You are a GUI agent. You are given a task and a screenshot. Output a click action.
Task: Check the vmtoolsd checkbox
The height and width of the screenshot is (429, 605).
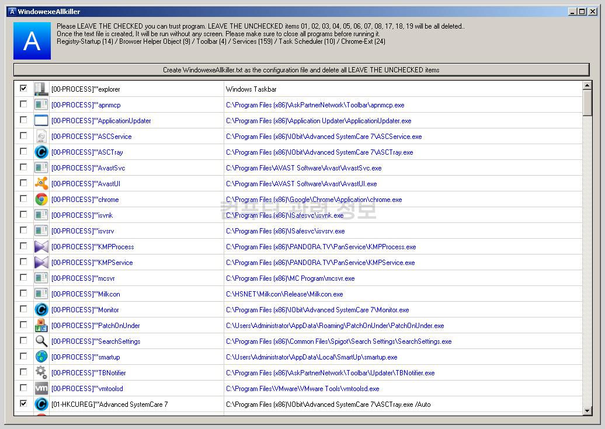23,388
